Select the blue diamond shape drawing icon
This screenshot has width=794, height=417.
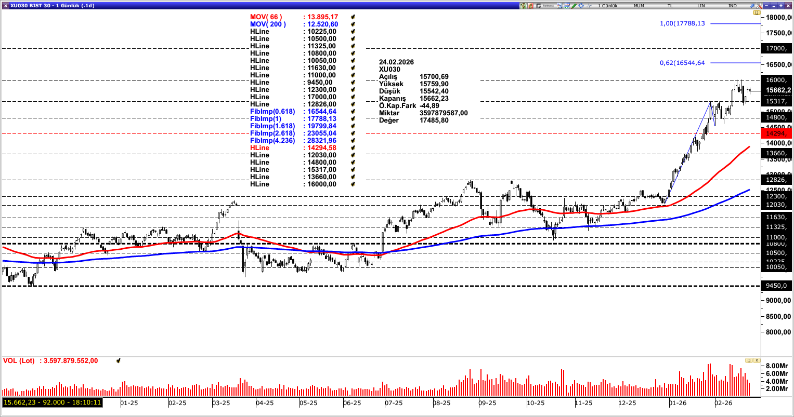click(581, 5)
